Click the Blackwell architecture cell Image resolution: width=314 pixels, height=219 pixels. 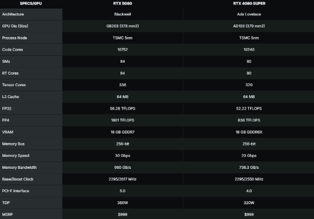123,14
